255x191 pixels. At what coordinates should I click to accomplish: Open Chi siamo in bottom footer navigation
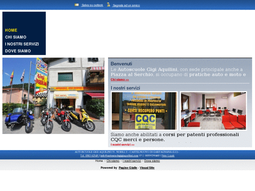point(113,161)
